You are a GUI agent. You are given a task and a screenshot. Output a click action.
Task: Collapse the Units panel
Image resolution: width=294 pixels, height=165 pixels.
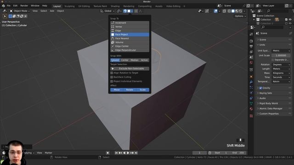274,45
